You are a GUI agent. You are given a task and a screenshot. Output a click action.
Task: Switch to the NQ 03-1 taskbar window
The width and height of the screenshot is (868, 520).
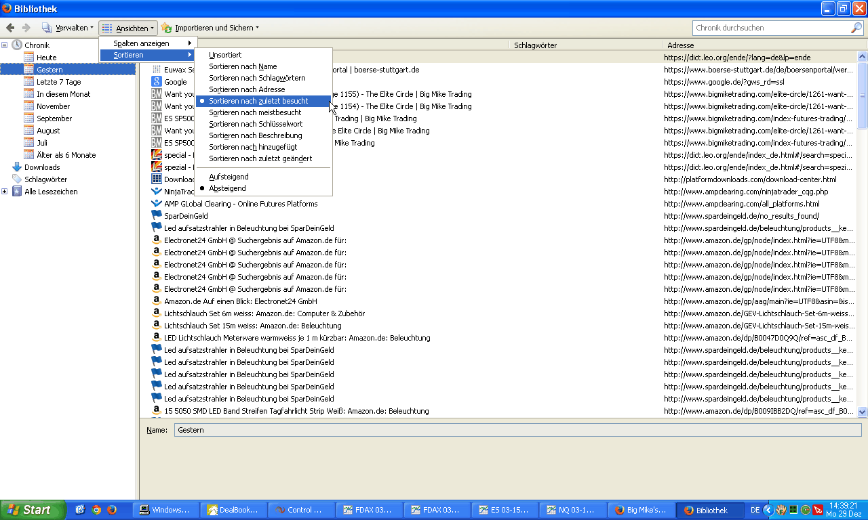pyautogui.click(x=572, y=510)
